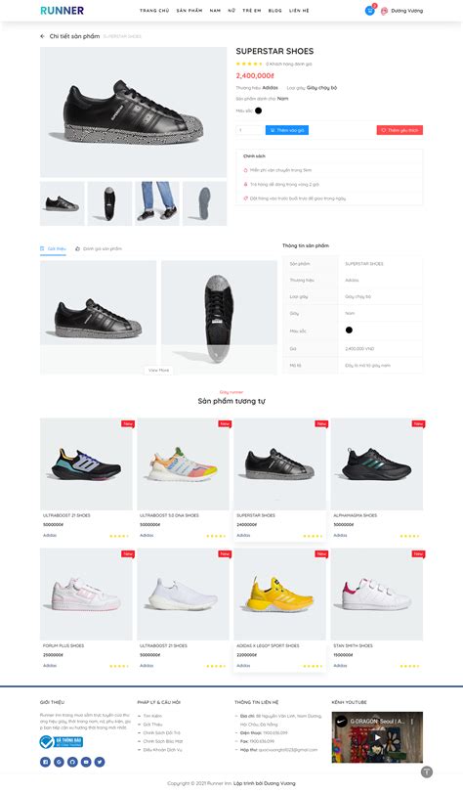Open the BLOG menu item
Image resolution: width=463 pixels, height=793 pixels.
tap(275, 11)
